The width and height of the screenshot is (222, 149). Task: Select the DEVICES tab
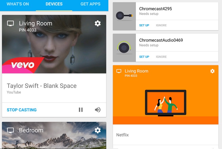pos(54,4)
